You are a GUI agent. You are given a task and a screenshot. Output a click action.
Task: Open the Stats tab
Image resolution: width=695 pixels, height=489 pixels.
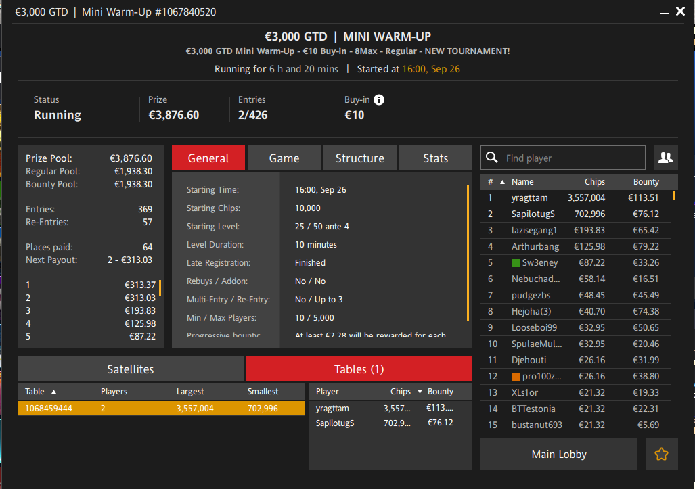(436, 158)
